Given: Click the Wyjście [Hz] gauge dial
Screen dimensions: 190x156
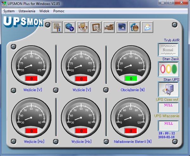Looking at the screenshot, I should pyautogui.click(x=81, y=118).
